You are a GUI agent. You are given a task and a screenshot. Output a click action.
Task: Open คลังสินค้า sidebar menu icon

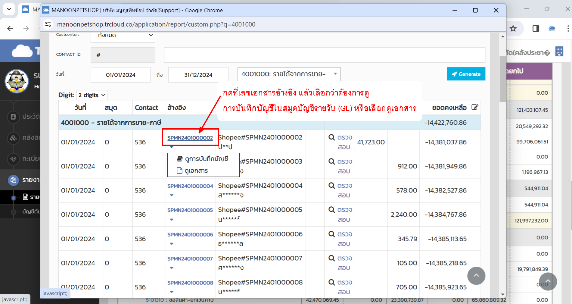pos(13,138)
